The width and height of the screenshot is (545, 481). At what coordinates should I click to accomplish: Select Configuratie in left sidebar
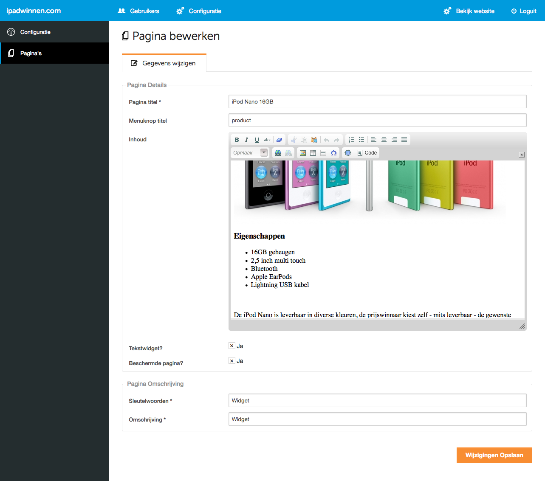pos(54,32)
